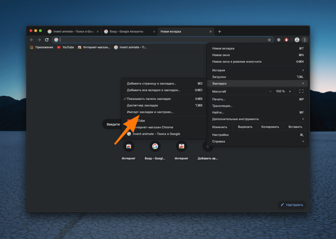Expand the Закладки submenu
The image size is (336, 239).
click(x=257, y=83)
